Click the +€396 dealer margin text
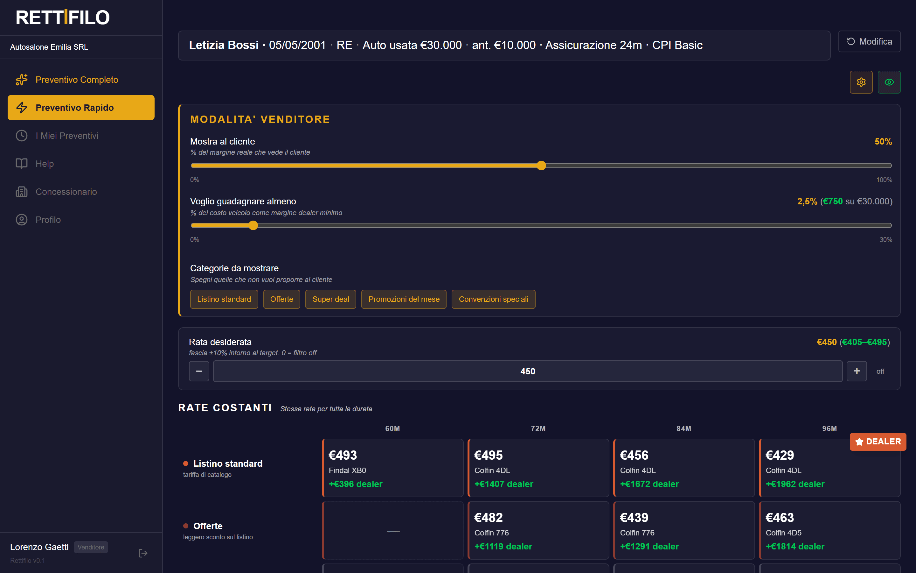 [x=356, y=484]
